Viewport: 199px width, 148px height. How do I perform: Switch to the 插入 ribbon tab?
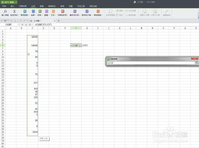tap(12, 6)
